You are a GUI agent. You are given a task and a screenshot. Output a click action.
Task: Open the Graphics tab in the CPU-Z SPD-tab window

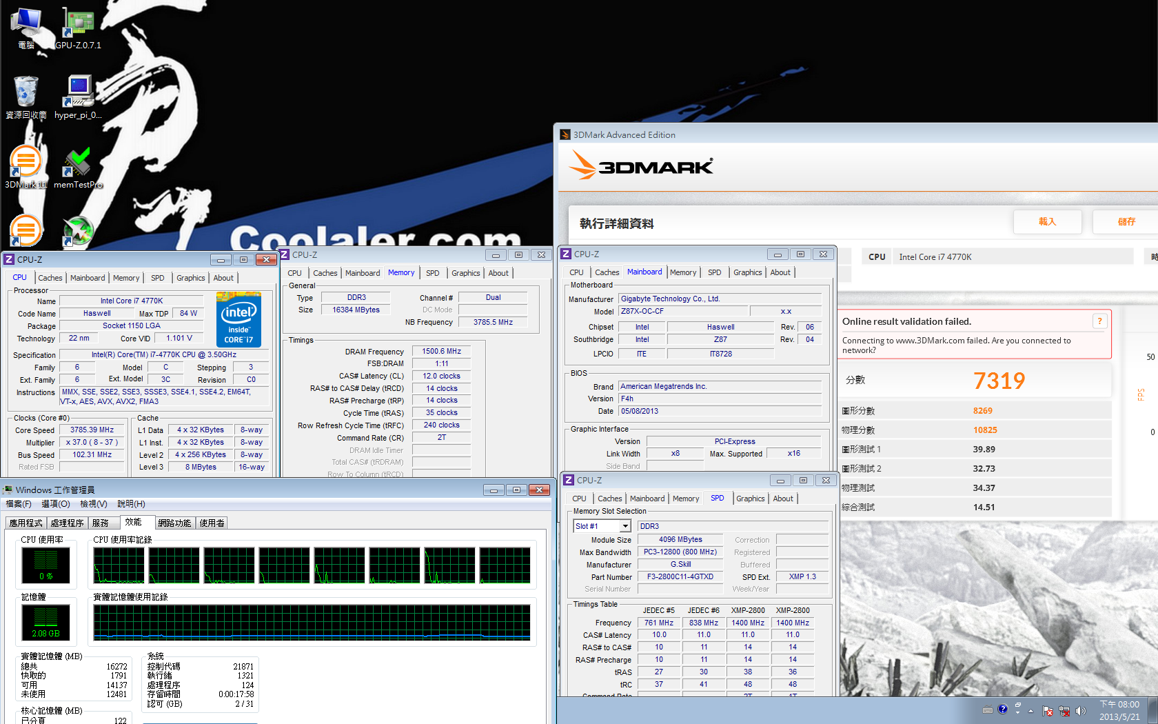pyautogui.click(x=751, y=499)
